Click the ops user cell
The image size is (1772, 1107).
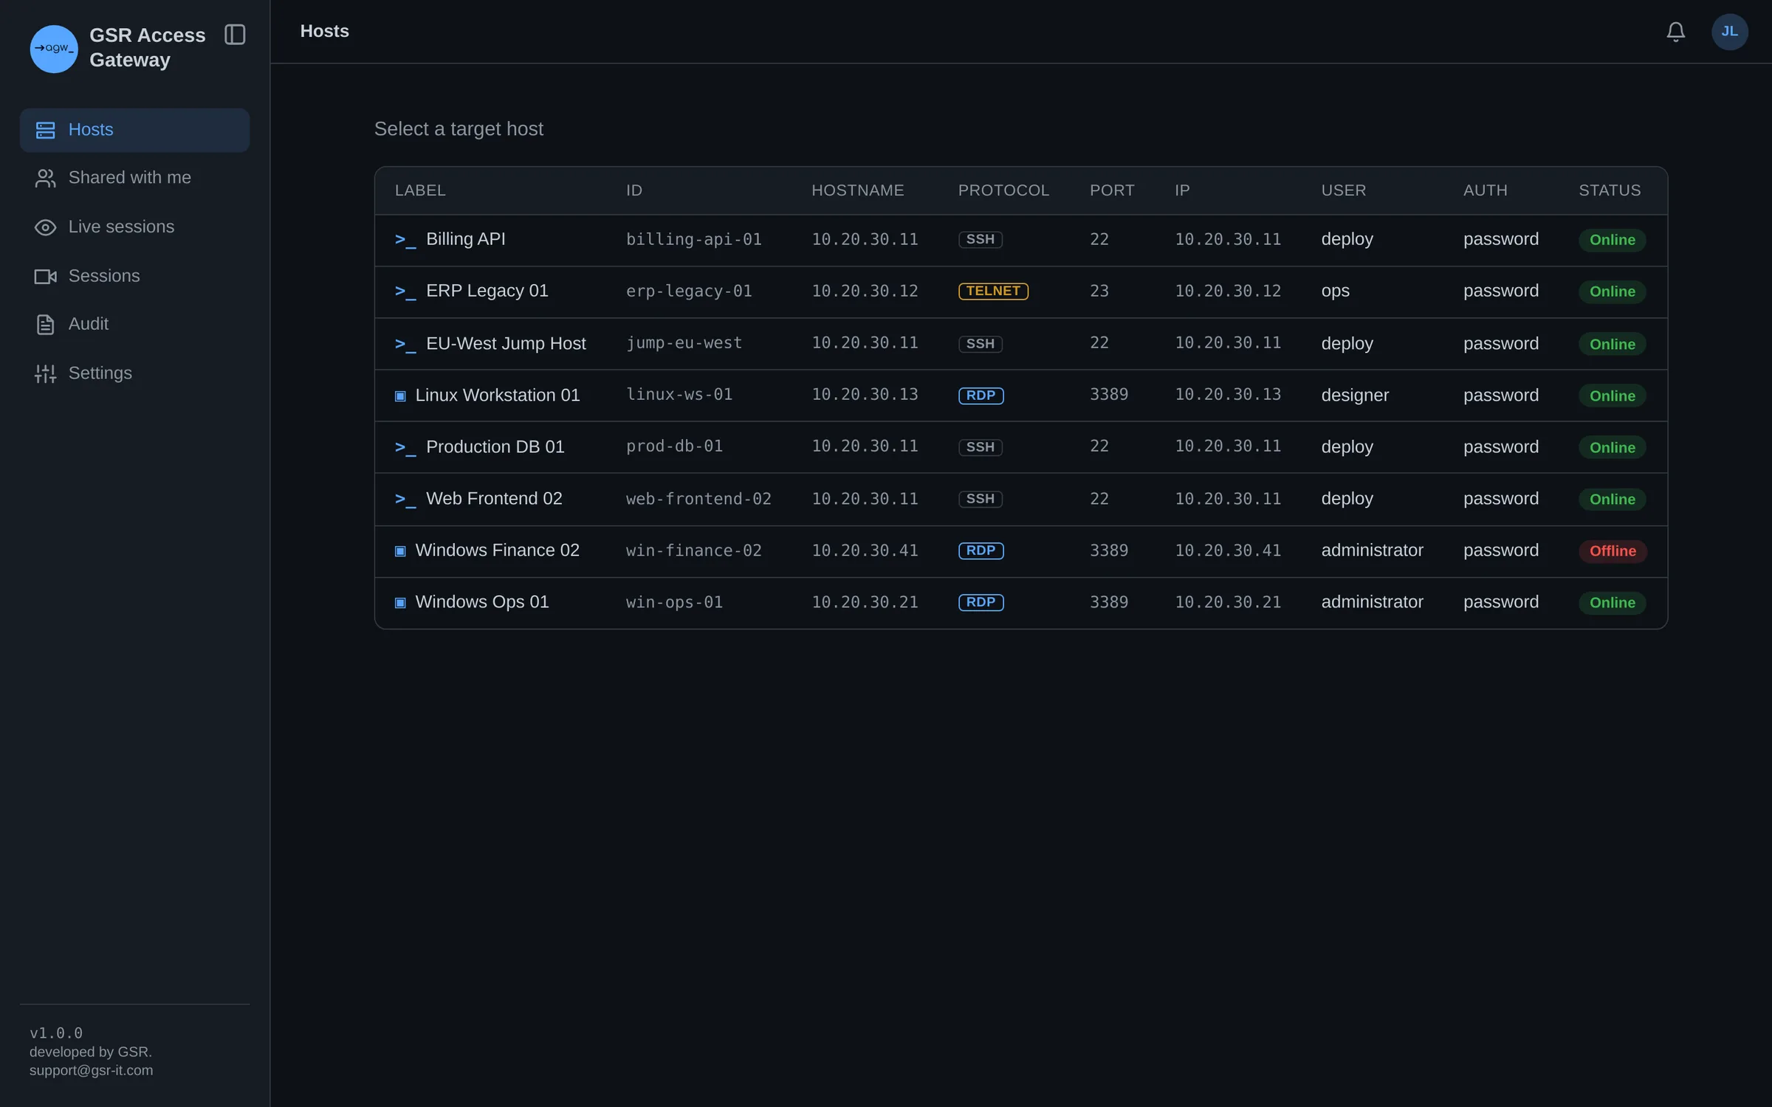pos(1335,292)
